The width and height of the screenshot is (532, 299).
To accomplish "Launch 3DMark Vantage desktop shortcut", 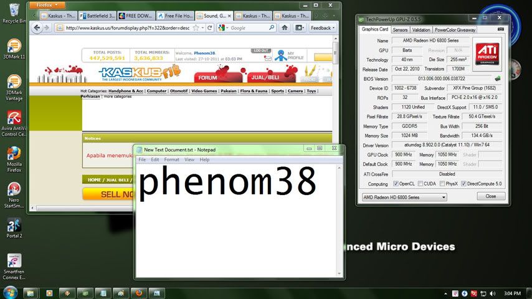I will point(14,88).
